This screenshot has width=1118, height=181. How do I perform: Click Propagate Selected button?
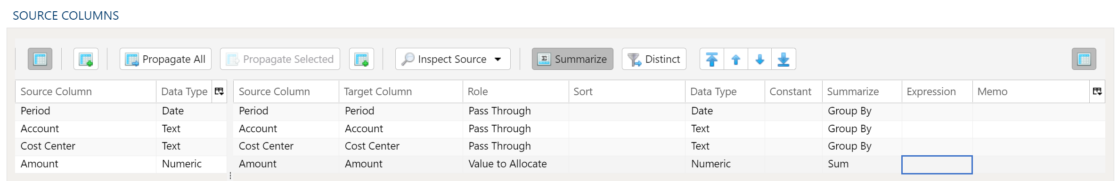[x=280, y=59]
